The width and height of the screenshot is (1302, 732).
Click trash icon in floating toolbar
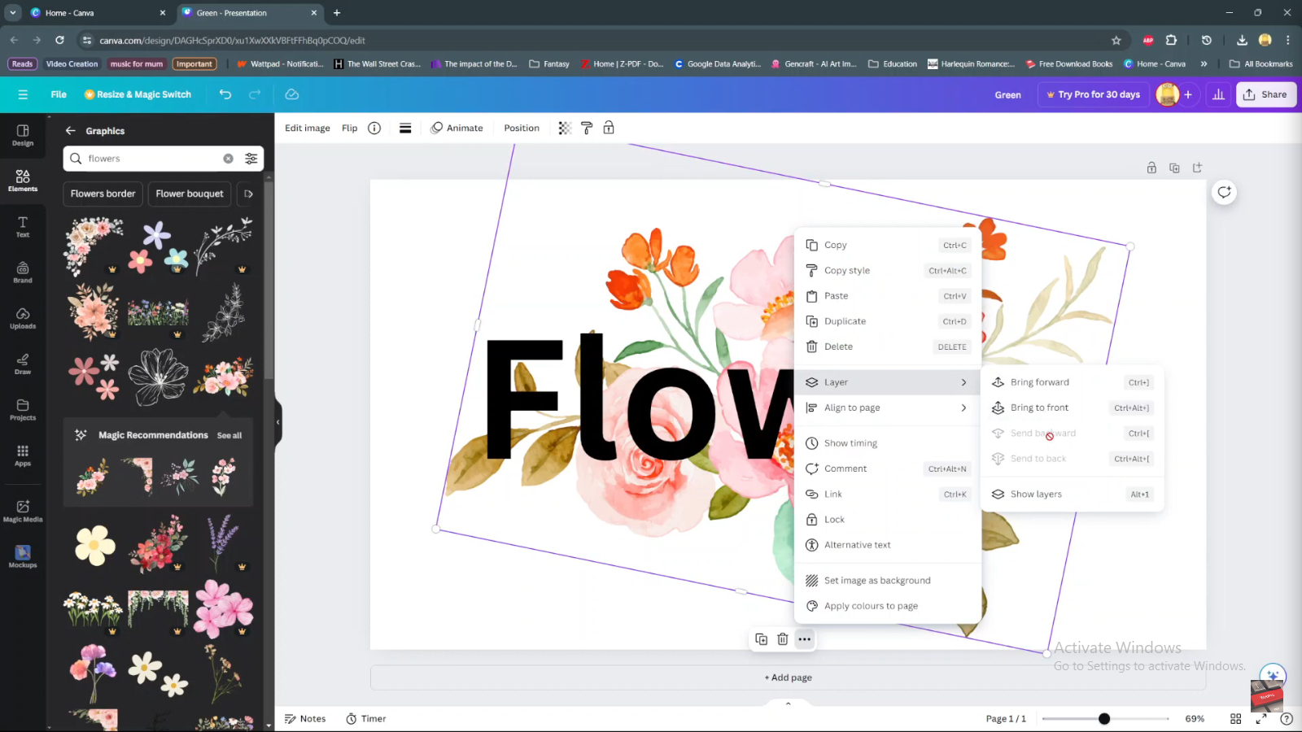pyautogui.click(x=783, y=639)
